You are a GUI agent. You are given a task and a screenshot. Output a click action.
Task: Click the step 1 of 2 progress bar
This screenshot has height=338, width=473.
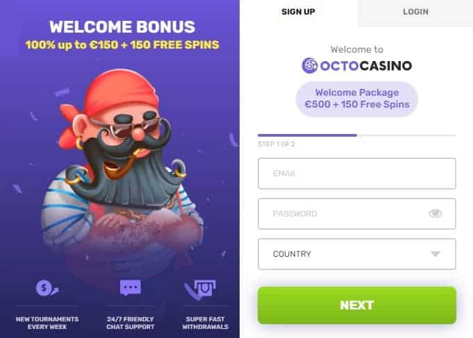click(x=357, y=135)
